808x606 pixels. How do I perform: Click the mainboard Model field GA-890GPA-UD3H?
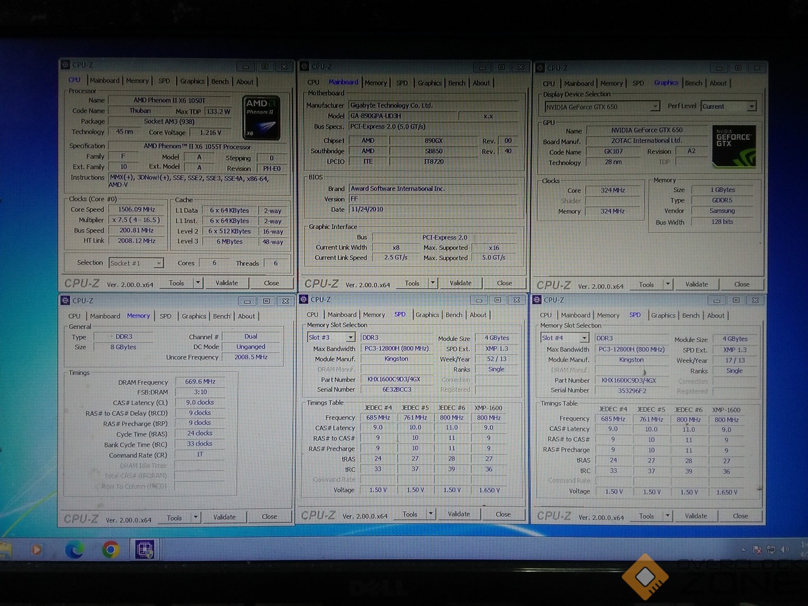pos(403,116)
